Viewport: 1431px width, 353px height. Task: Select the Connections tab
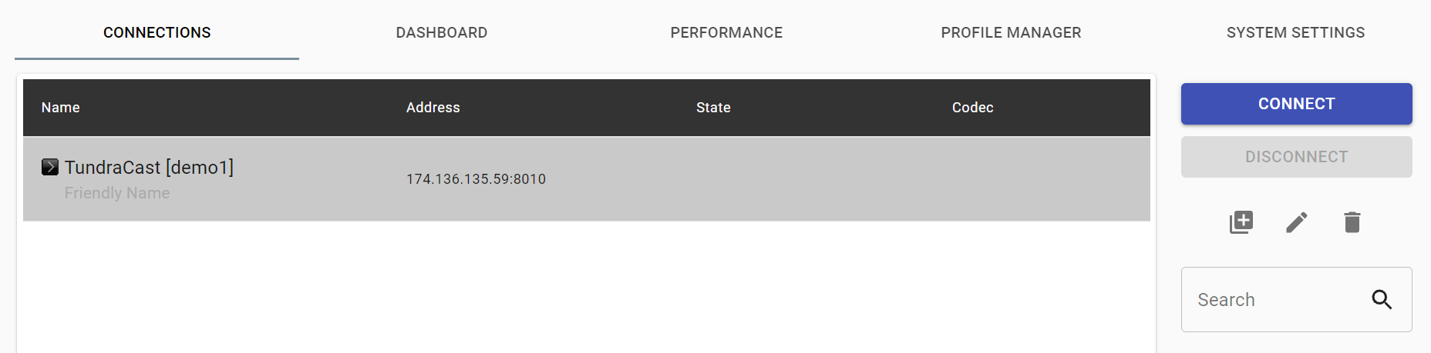pos(157,32)
